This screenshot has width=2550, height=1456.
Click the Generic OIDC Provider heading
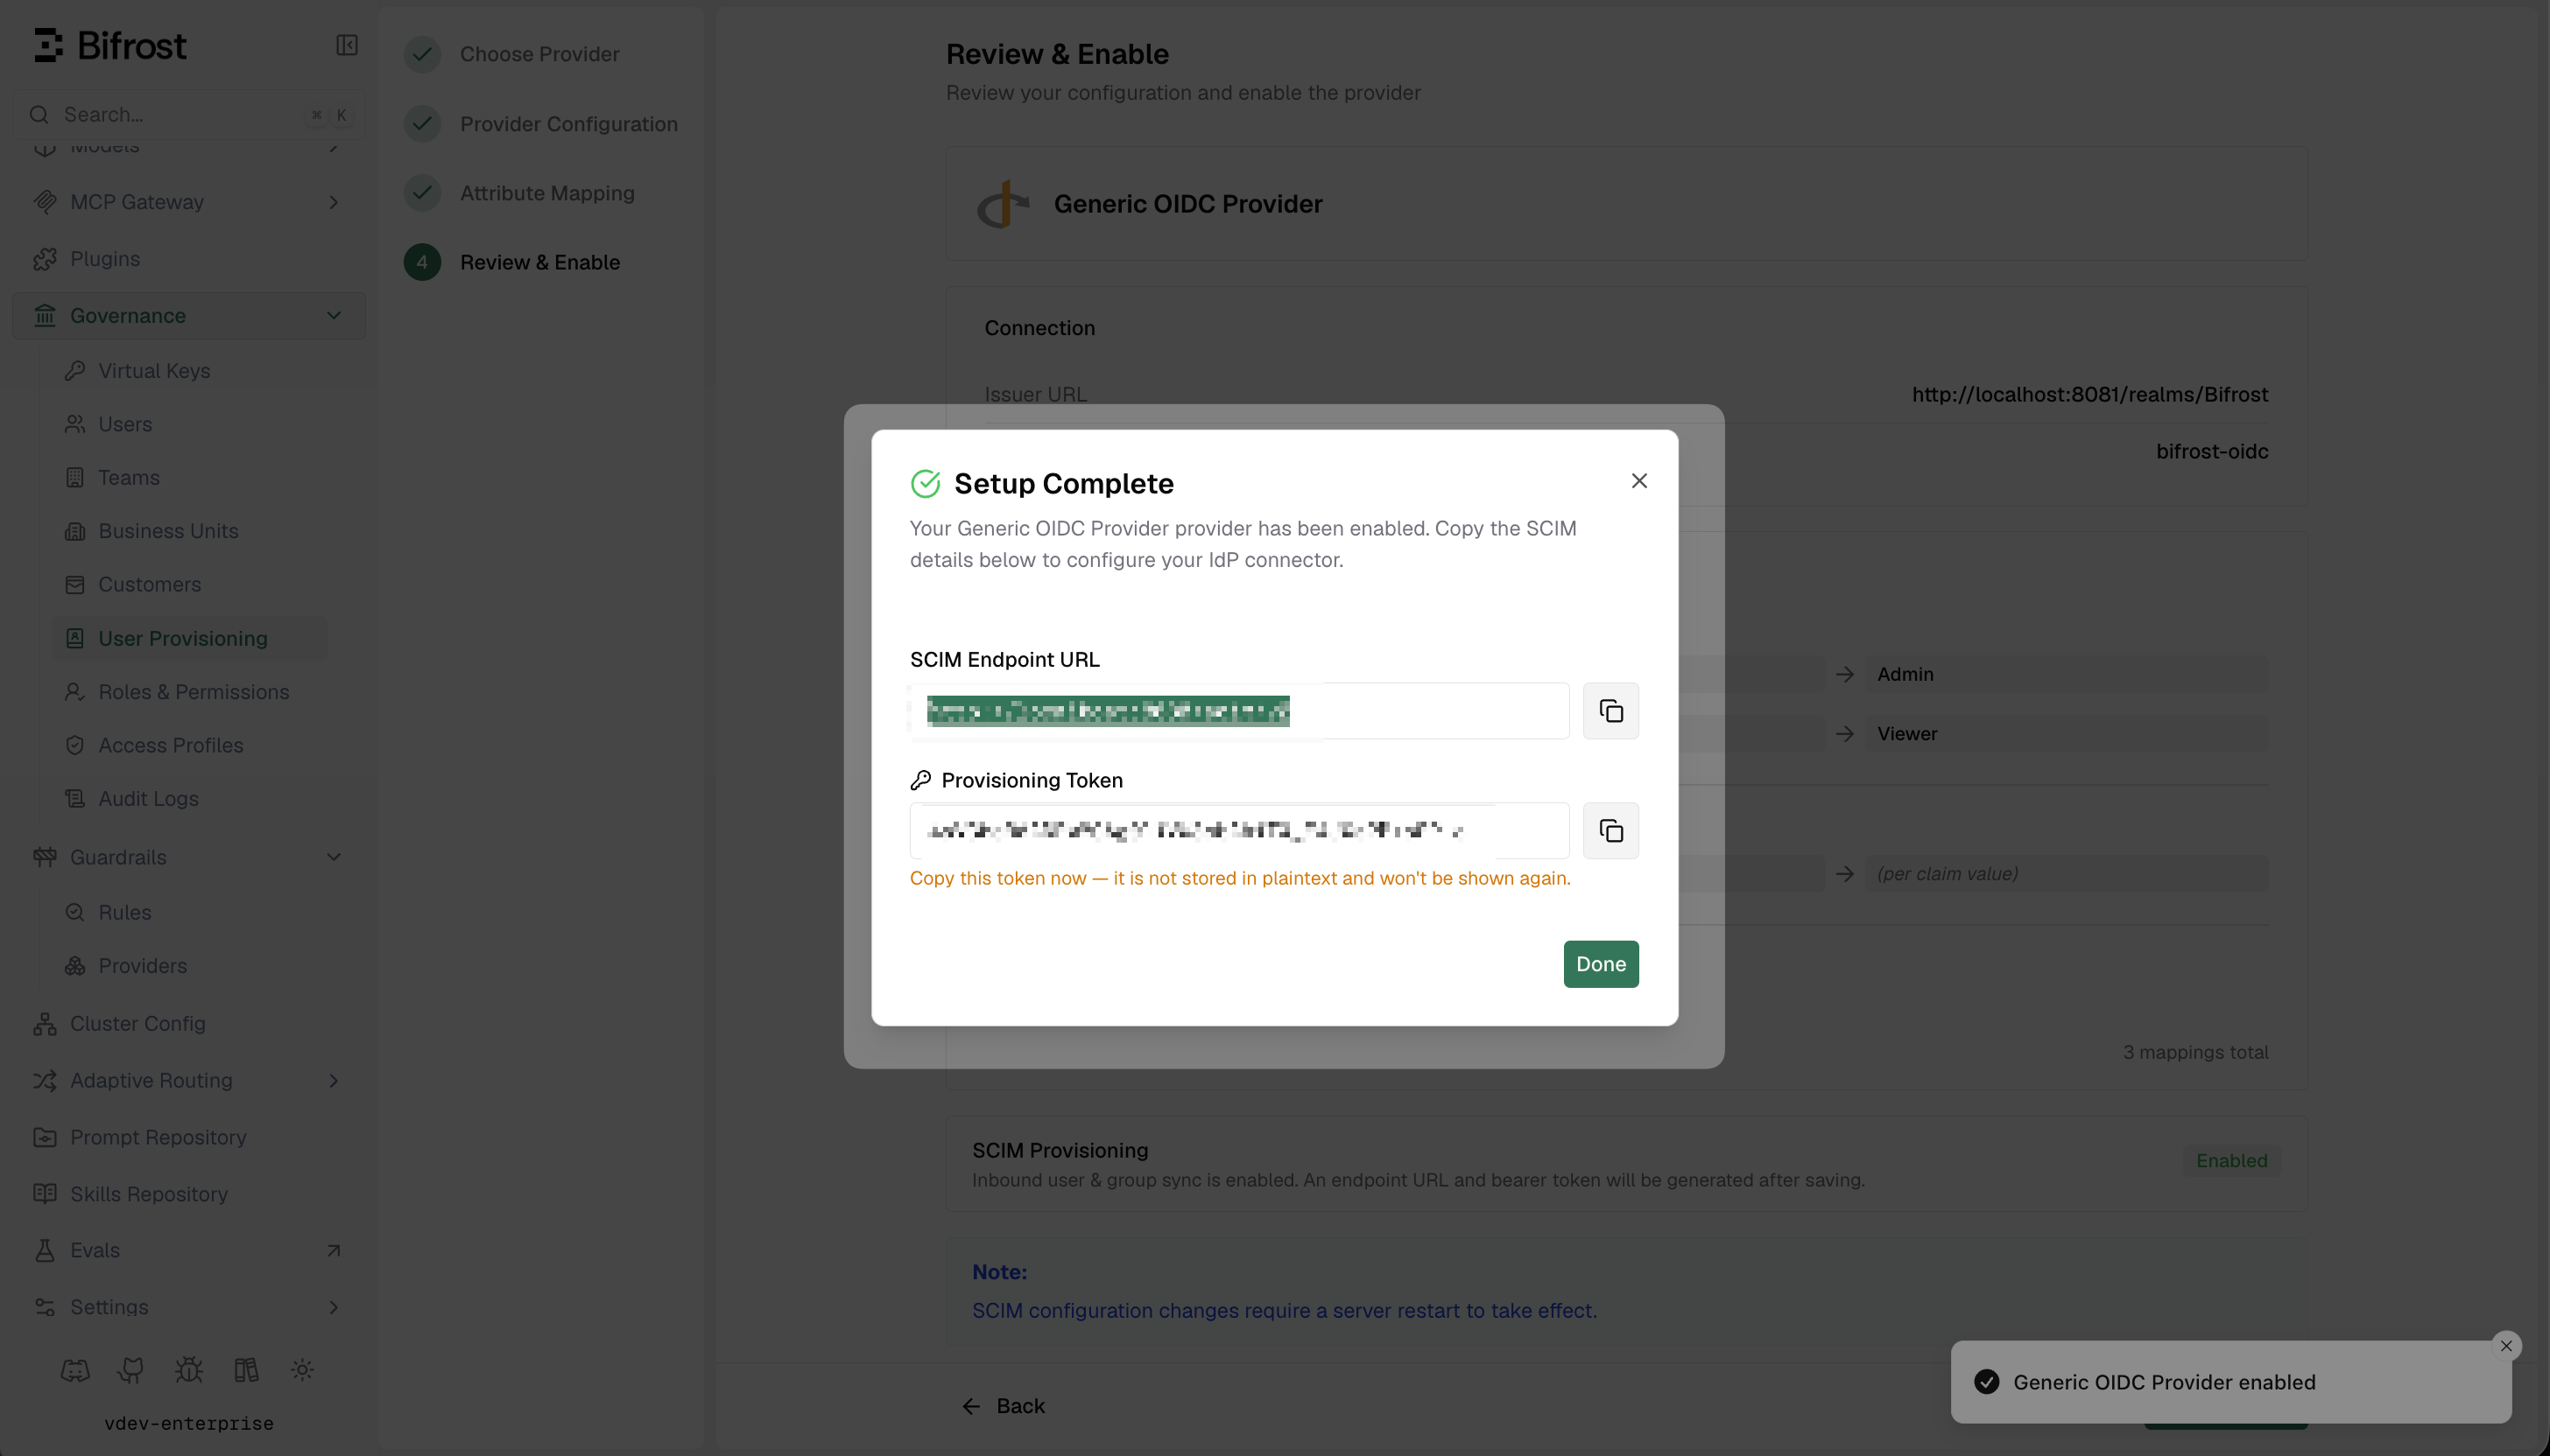(1188, 204)
